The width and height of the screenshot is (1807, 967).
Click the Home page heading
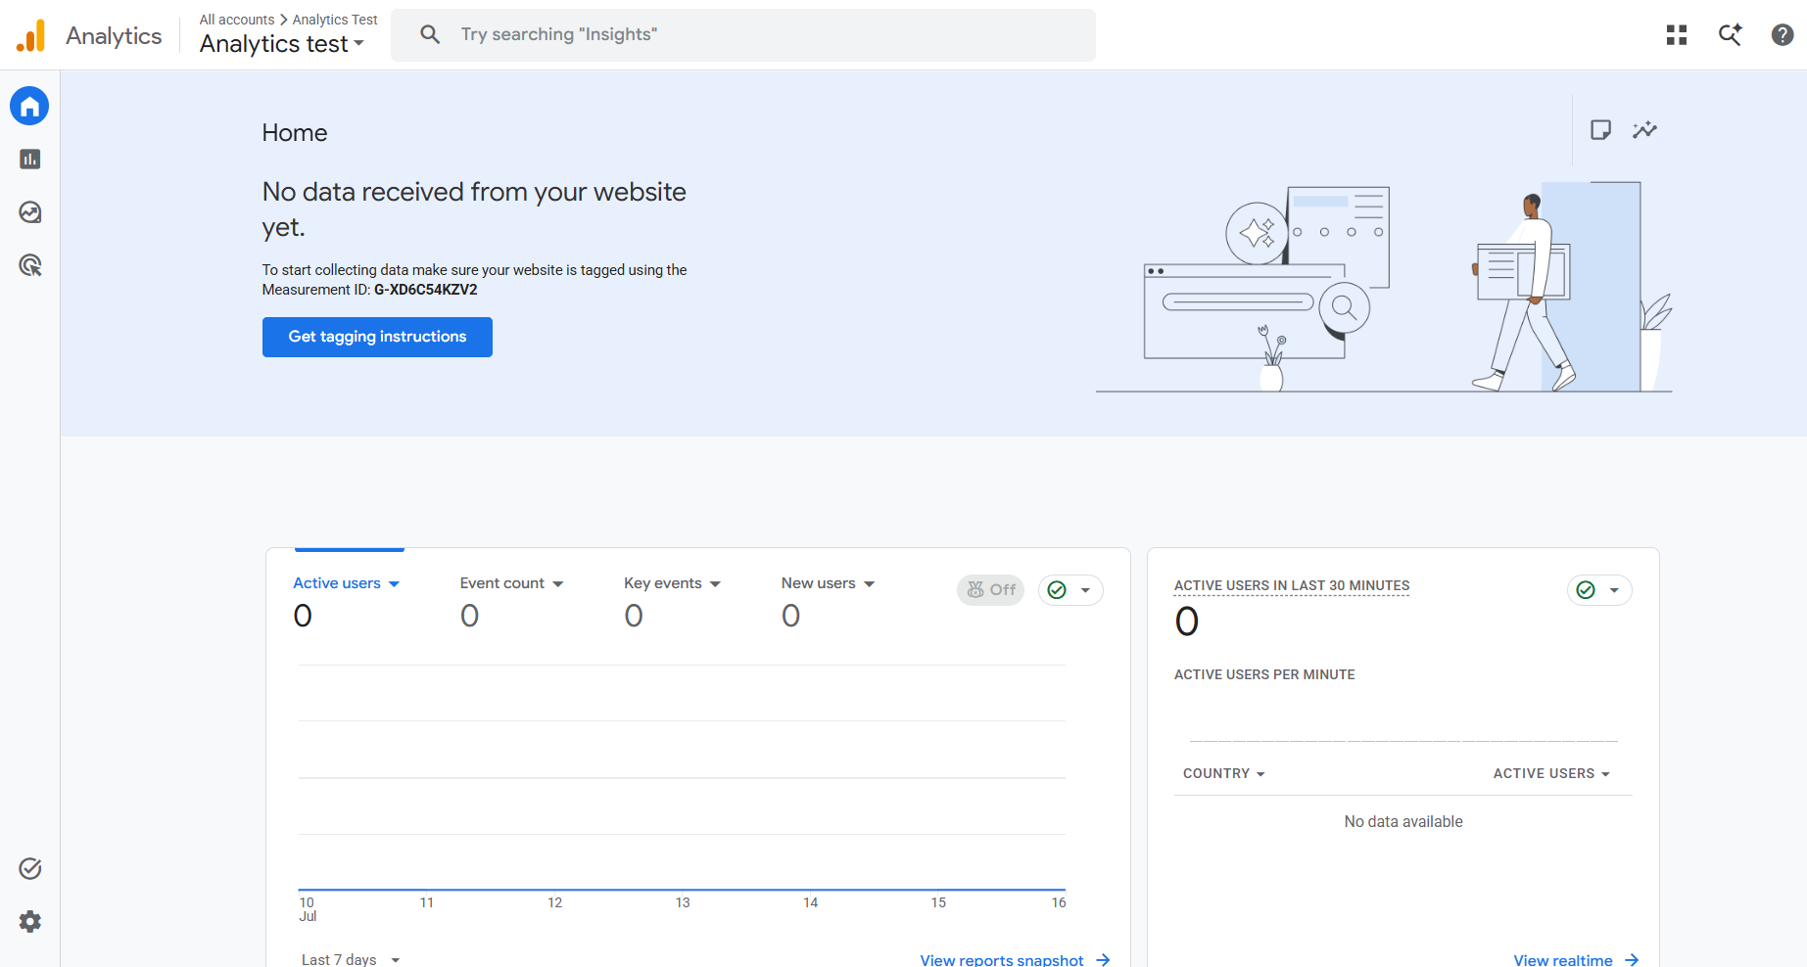coord(295,133)
